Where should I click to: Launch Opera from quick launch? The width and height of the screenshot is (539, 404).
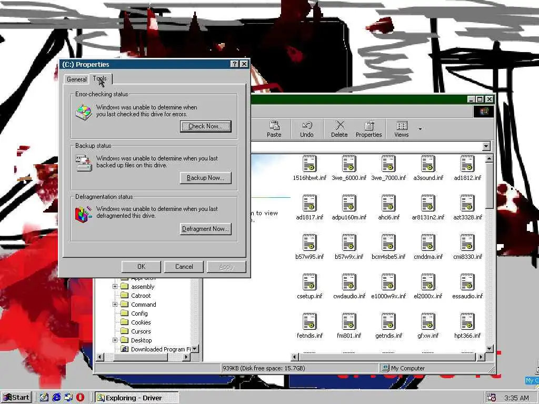[80, 398]
